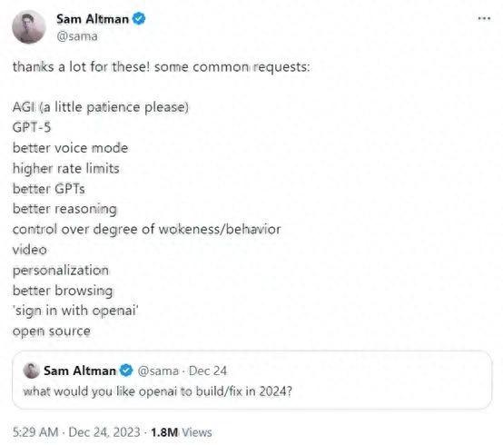Click the small avatar in the quoted tweet
The image size is (503, 445).
[32, 371]
